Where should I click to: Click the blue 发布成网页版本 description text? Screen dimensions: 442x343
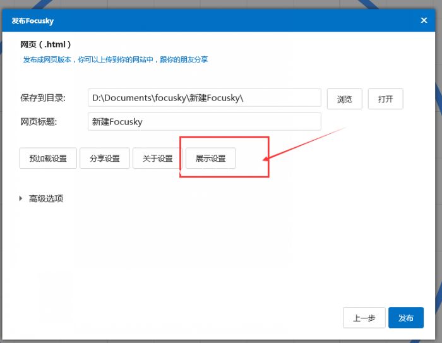pyautogui.click(x=116, y=59)
